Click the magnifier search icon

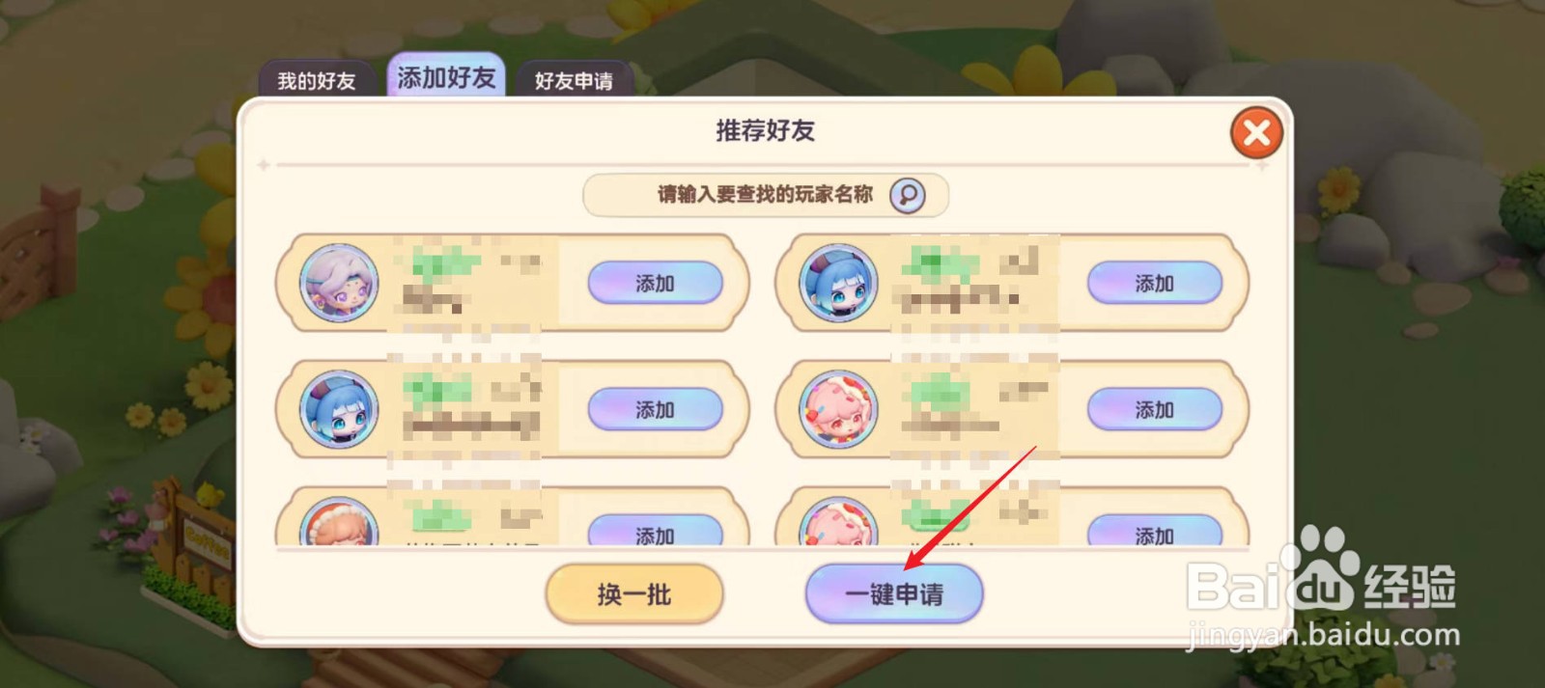(907, 195)
